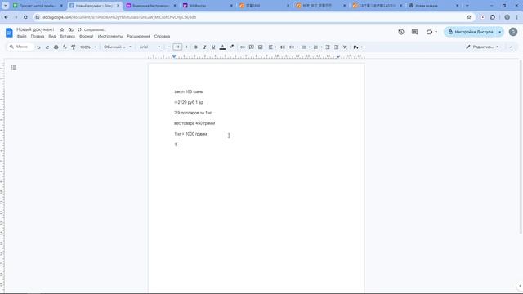523x294 pixels.
Task: Click the document title Новый документ
Action: [35, 29]
